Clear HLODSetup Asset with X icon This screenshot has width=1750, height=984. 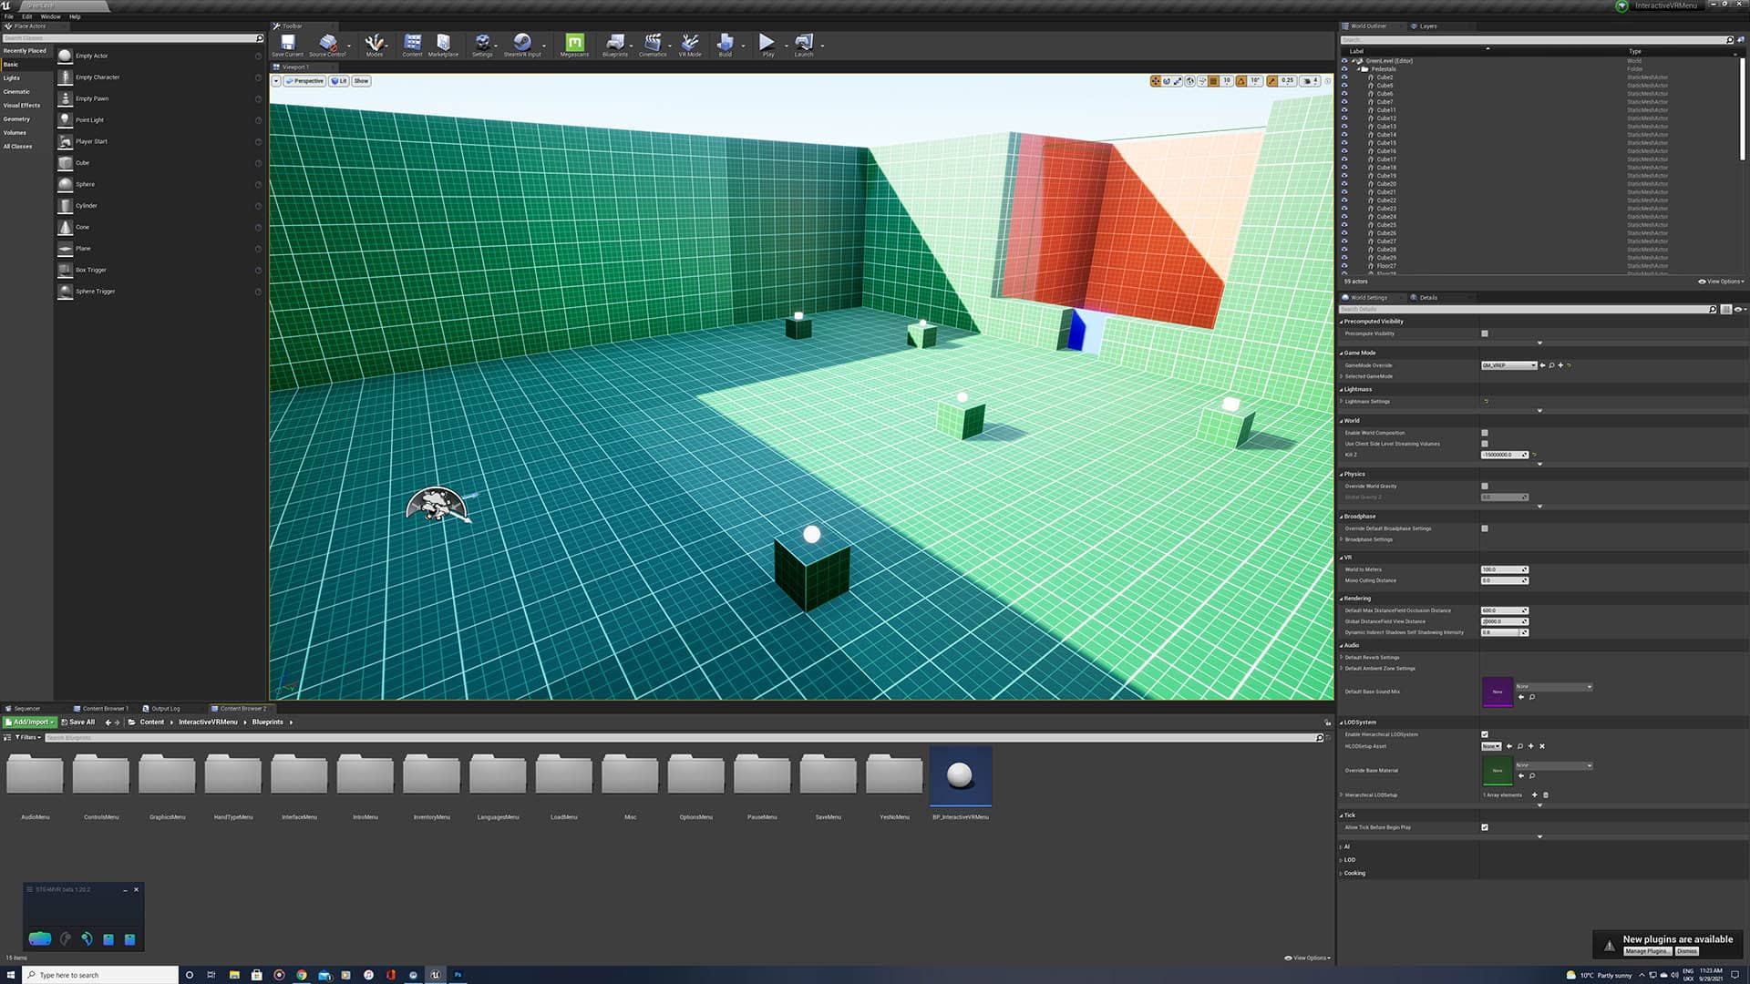[1542, 746]
